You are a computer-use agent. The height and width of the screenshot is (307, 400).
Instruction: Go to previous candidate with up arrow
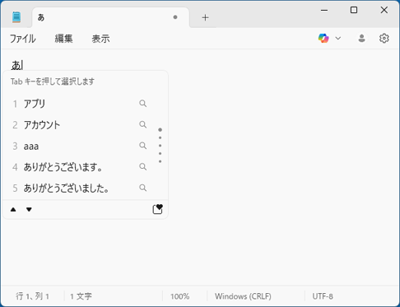(13, 210)
